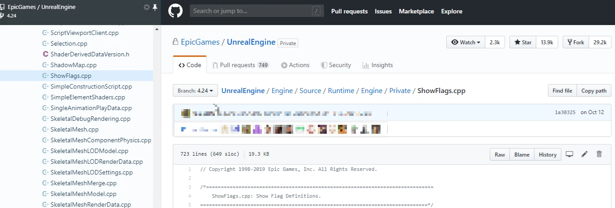Click the Private repository label
615x208 pixels.
(288, 43)
